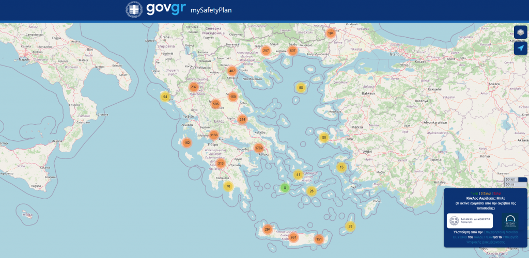
Task: Expand the 1789 cluster near Athens
Action: pos(259,149)
